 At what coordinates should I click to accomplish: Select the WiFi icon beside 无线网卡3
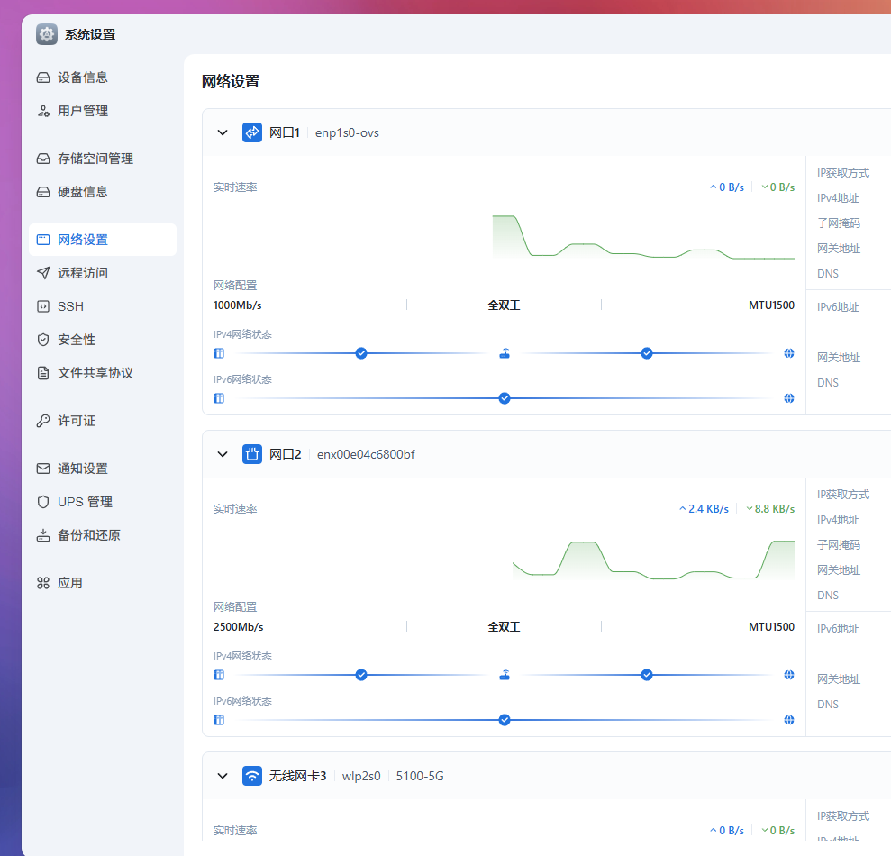(251, 775)
